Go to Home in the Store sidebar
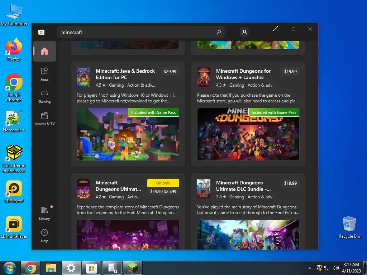This screenshot has width=367, height=275. click(44, 51)
